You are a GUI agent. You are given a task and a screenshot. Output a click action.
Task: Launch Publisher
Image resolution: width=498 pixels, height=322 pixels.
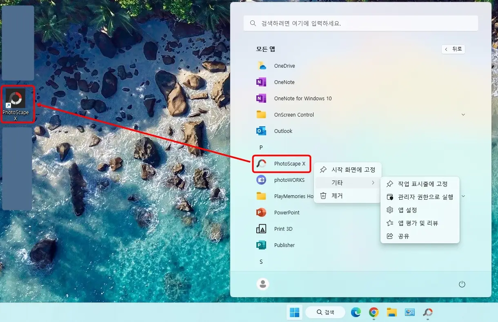[x=285, y=245]
